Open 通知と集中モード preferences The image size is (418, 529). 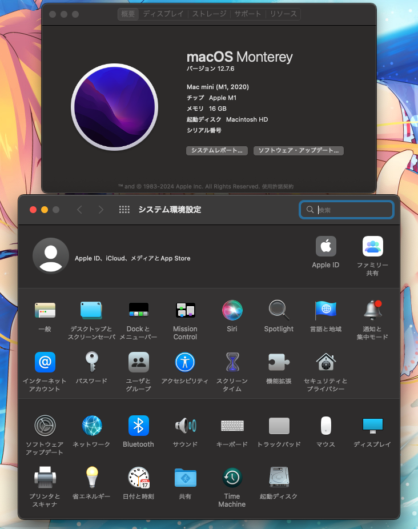coord(372,310)
